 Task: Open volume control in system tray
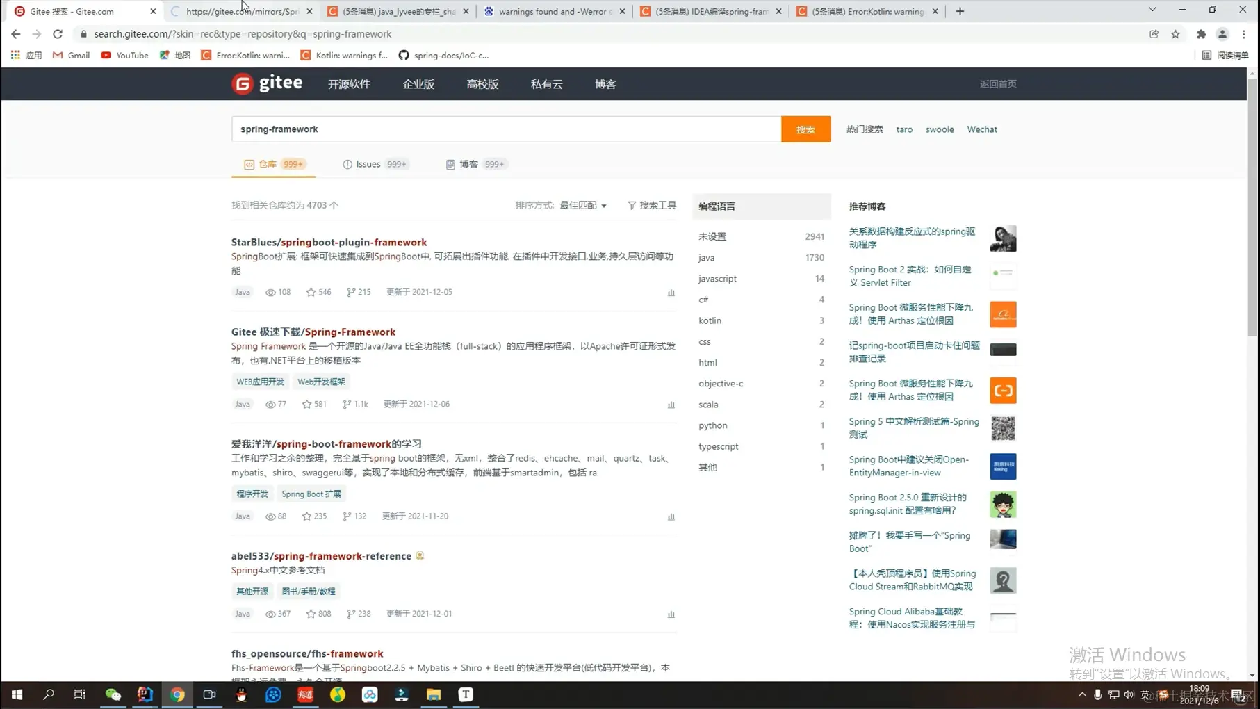1129,694
